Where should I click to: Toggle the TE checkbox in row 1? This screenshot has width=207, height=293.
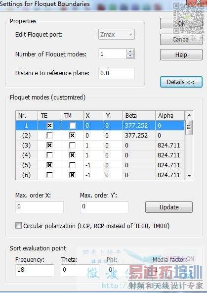[49, 125]
